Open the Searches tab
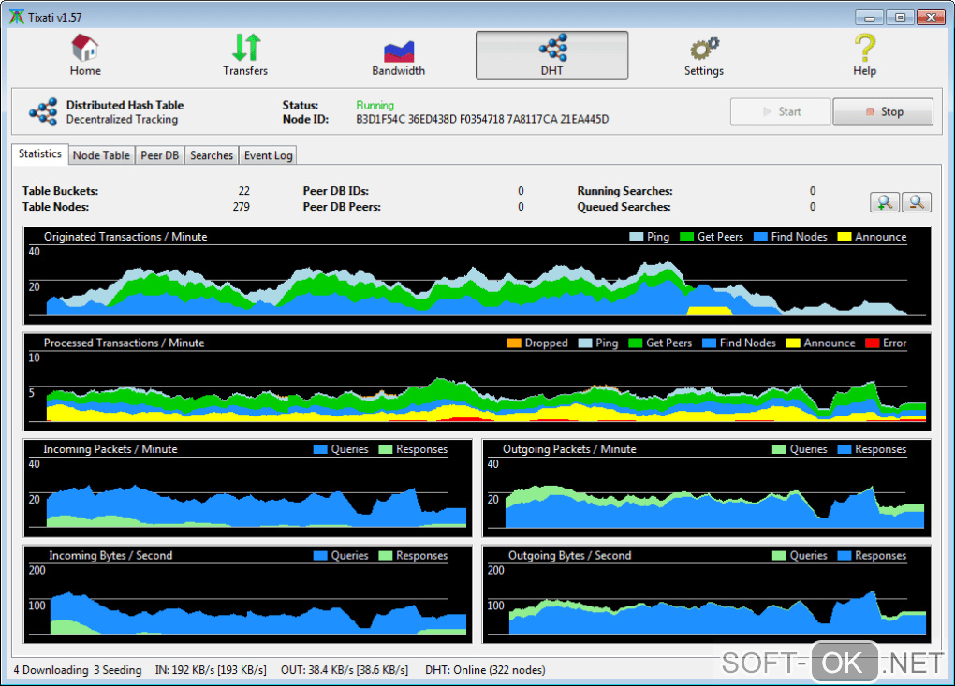Image resolution: width=955 pixels, height=686 pixels. coord(212,155)
